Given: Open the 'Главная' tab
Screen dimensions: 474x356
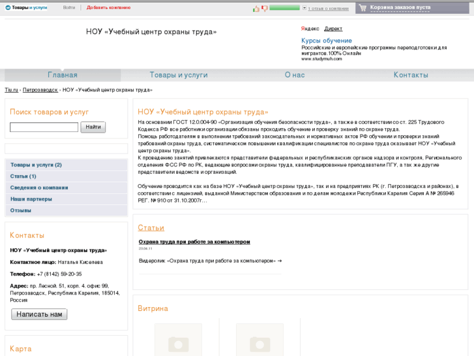Looking at the screenshot, I should click(63, 75).
